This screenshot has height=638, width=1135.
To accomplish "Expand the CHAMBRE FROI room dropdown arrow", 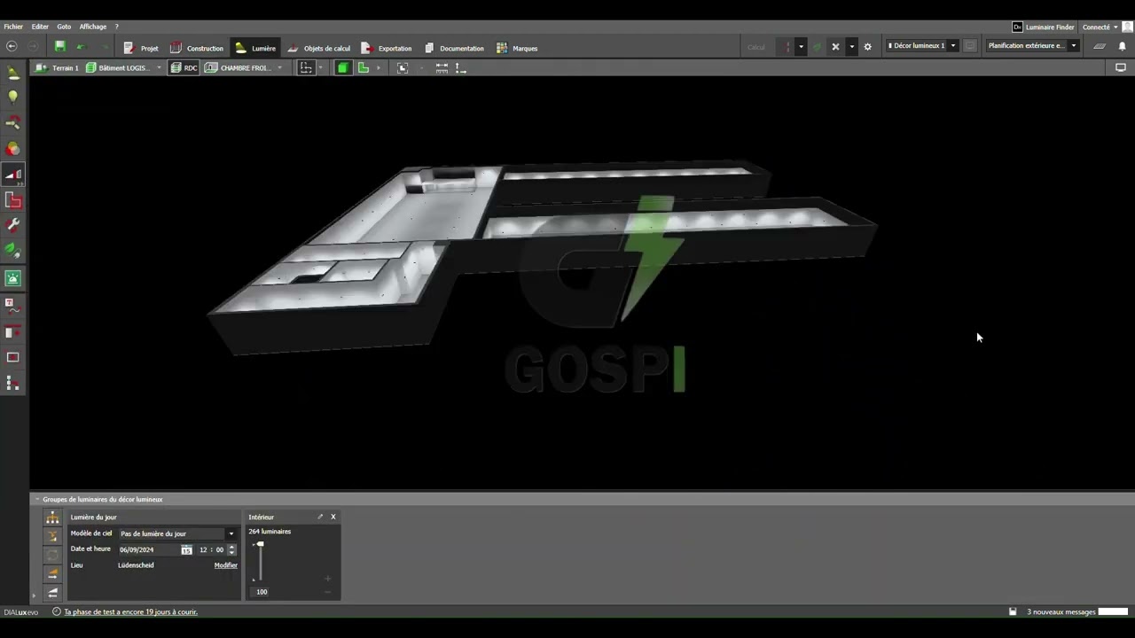I will click(x=279, y=68).
